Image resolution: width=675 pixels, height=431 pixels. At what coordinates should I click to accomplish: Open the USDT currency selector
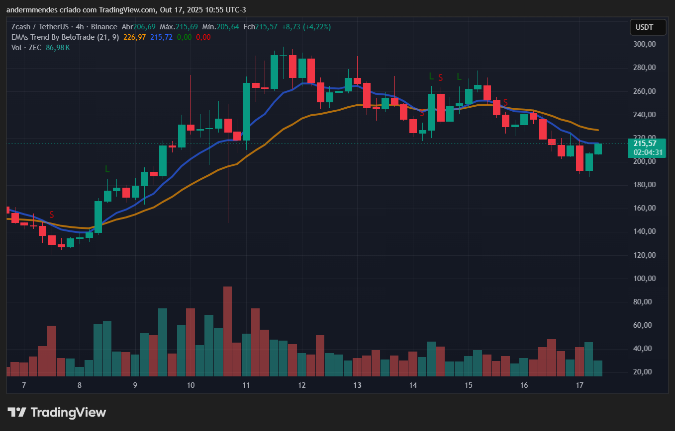click(x=648, y=27)
